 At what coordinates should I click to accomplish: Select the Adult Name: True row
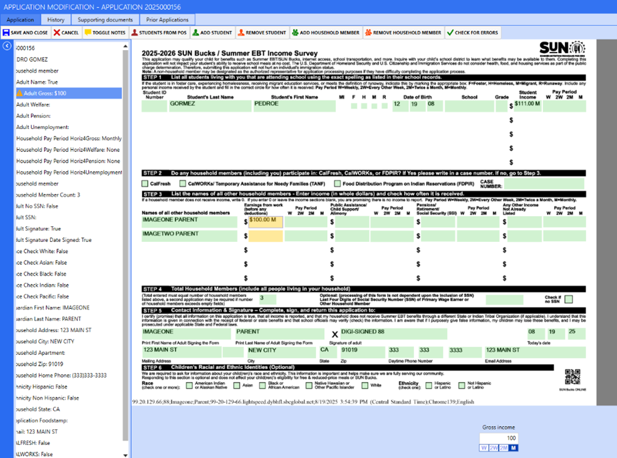[x=68, y=82]
